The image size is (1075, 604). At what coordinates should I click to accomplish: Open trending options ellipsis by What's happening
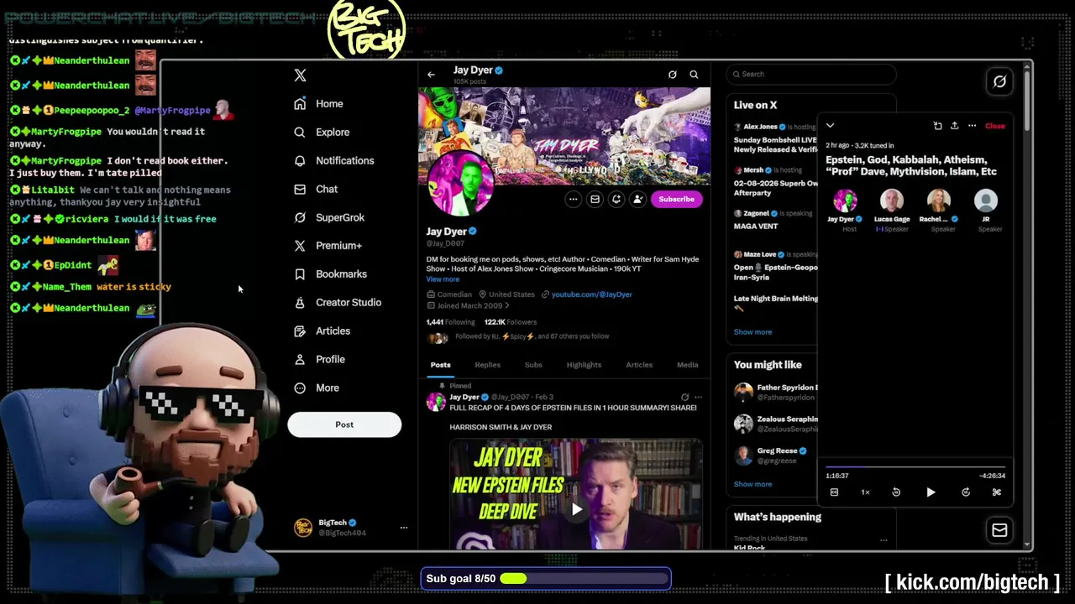point(883,539)
